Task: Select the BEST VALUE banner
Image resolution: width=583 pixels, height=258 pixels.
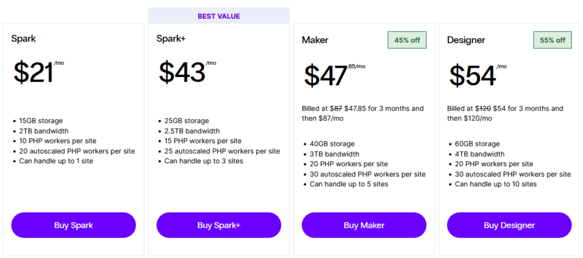Action: point(219,15)
